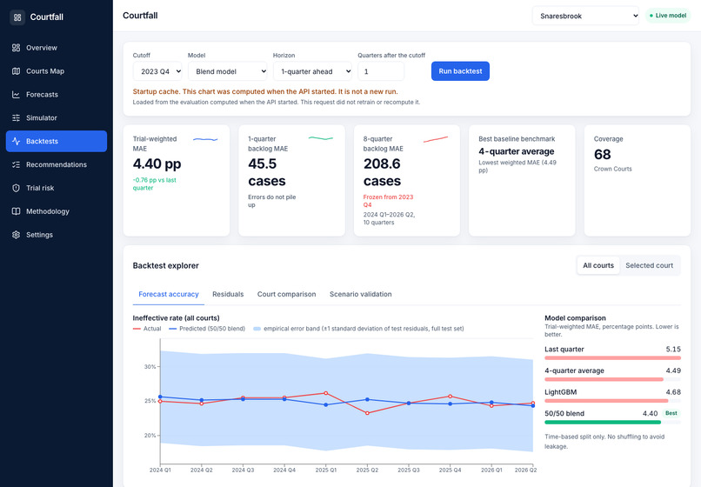
Task: Go to Courts Map
Action: tap(57, 71)
